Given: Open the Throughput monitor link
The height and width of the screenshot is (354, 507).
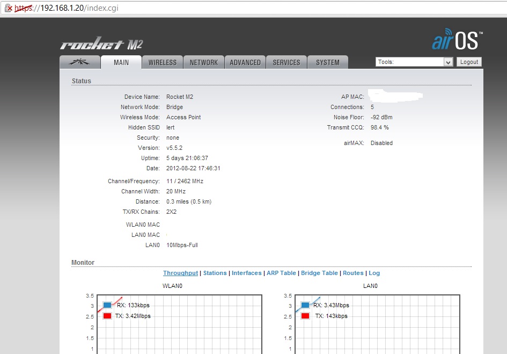Looking at the screenshot, I should tap(180, 273).
